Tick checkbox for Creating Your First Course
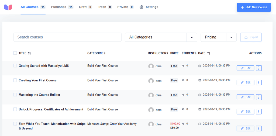 15,80
